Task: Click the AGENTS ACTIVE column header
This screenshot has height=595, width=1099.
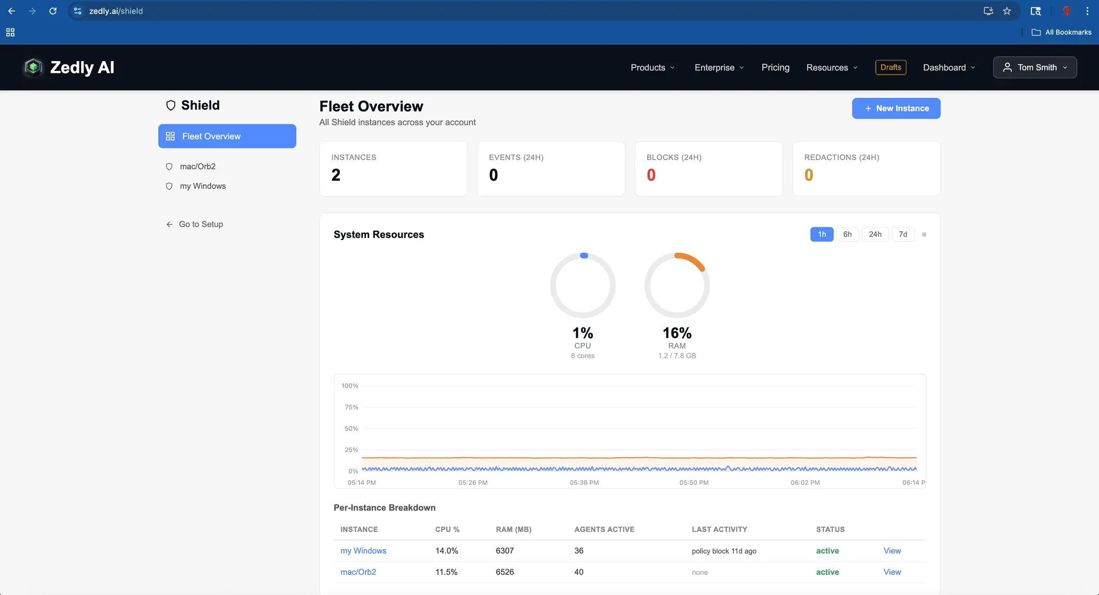Action: pyautogui.click(x=604, y=530)
